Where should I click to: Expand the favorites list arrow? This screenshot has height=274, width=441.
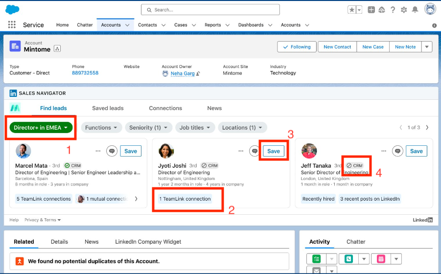click(359, 10)
